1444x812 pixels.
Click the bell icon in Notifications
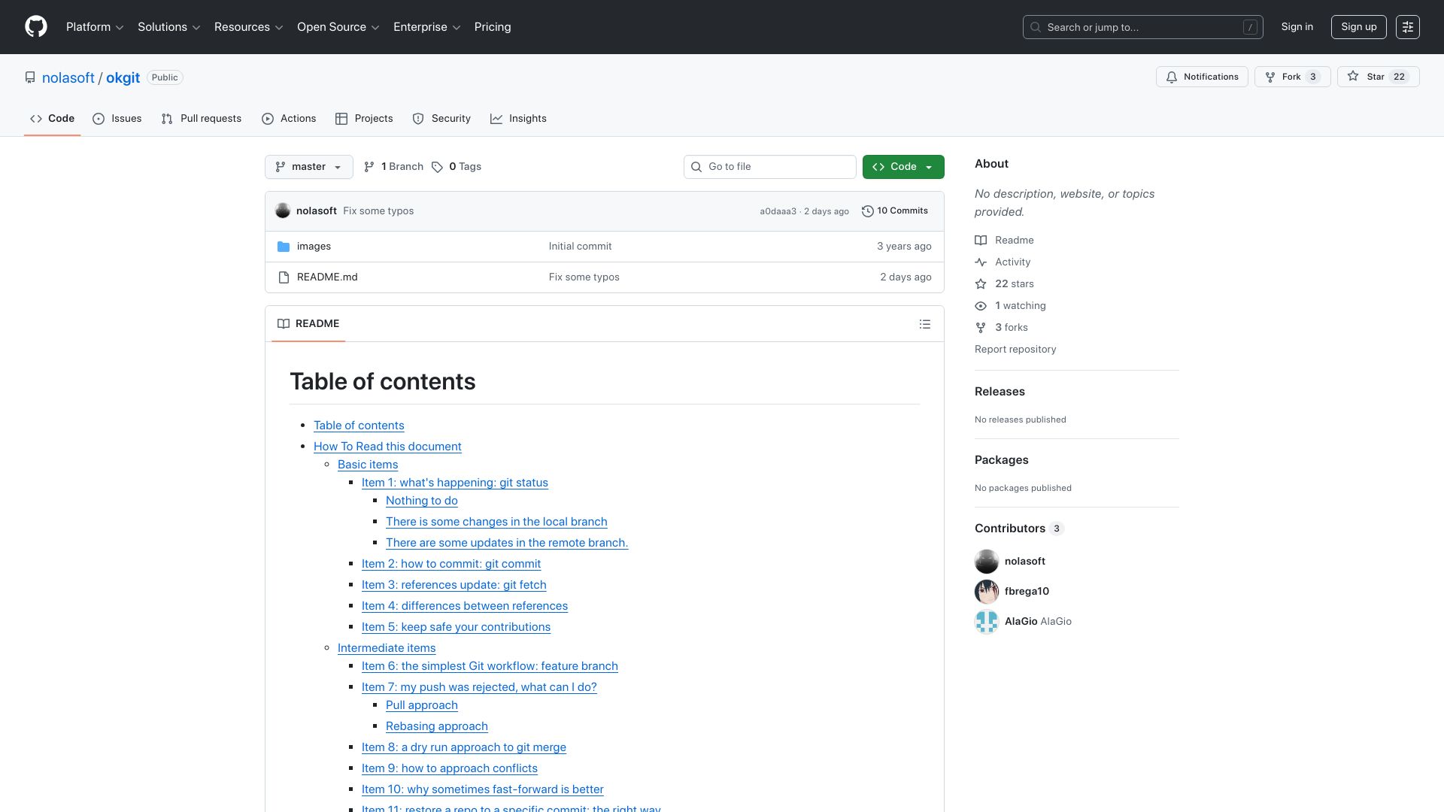tap(1172, 77)
